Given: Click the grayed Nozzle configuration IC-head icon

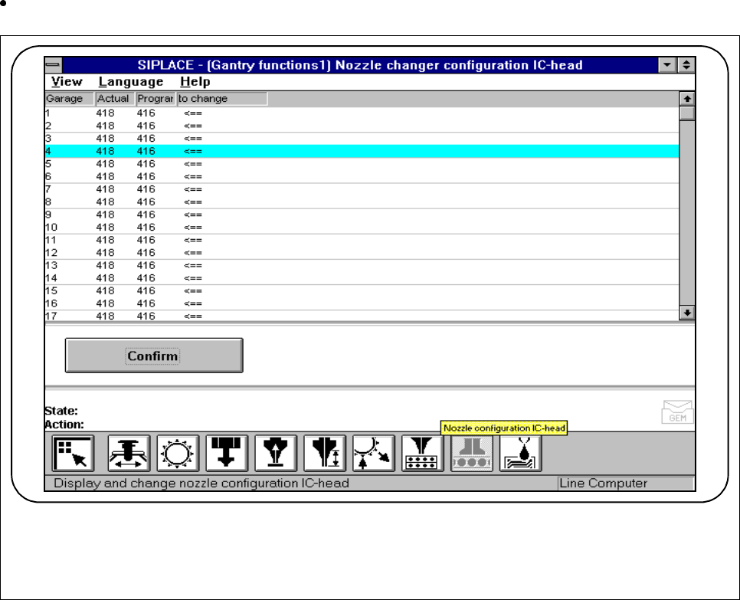Looking at the screenshot, I should (x=472, y=454).
